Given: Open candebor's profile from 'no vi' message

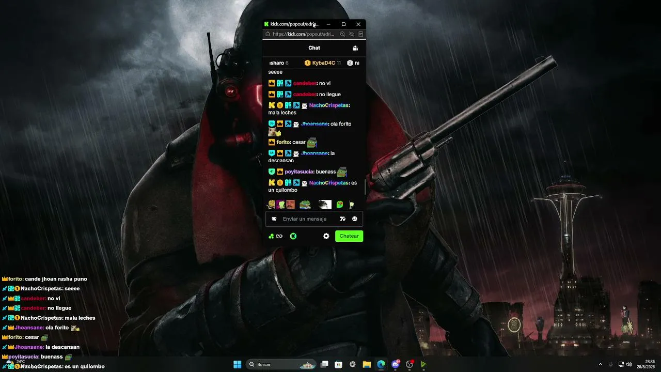Looking at the screenshot, I should (x=305, y=84).
